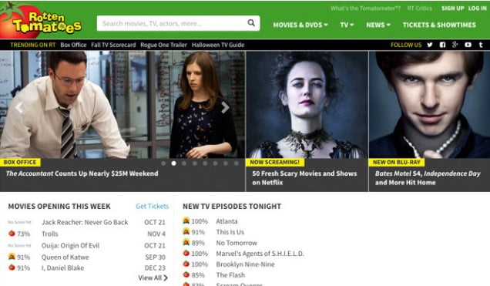Click certified fresh icon beside This Is Us
This screenshot has width=490, height=286.
(x=186, y=231)
